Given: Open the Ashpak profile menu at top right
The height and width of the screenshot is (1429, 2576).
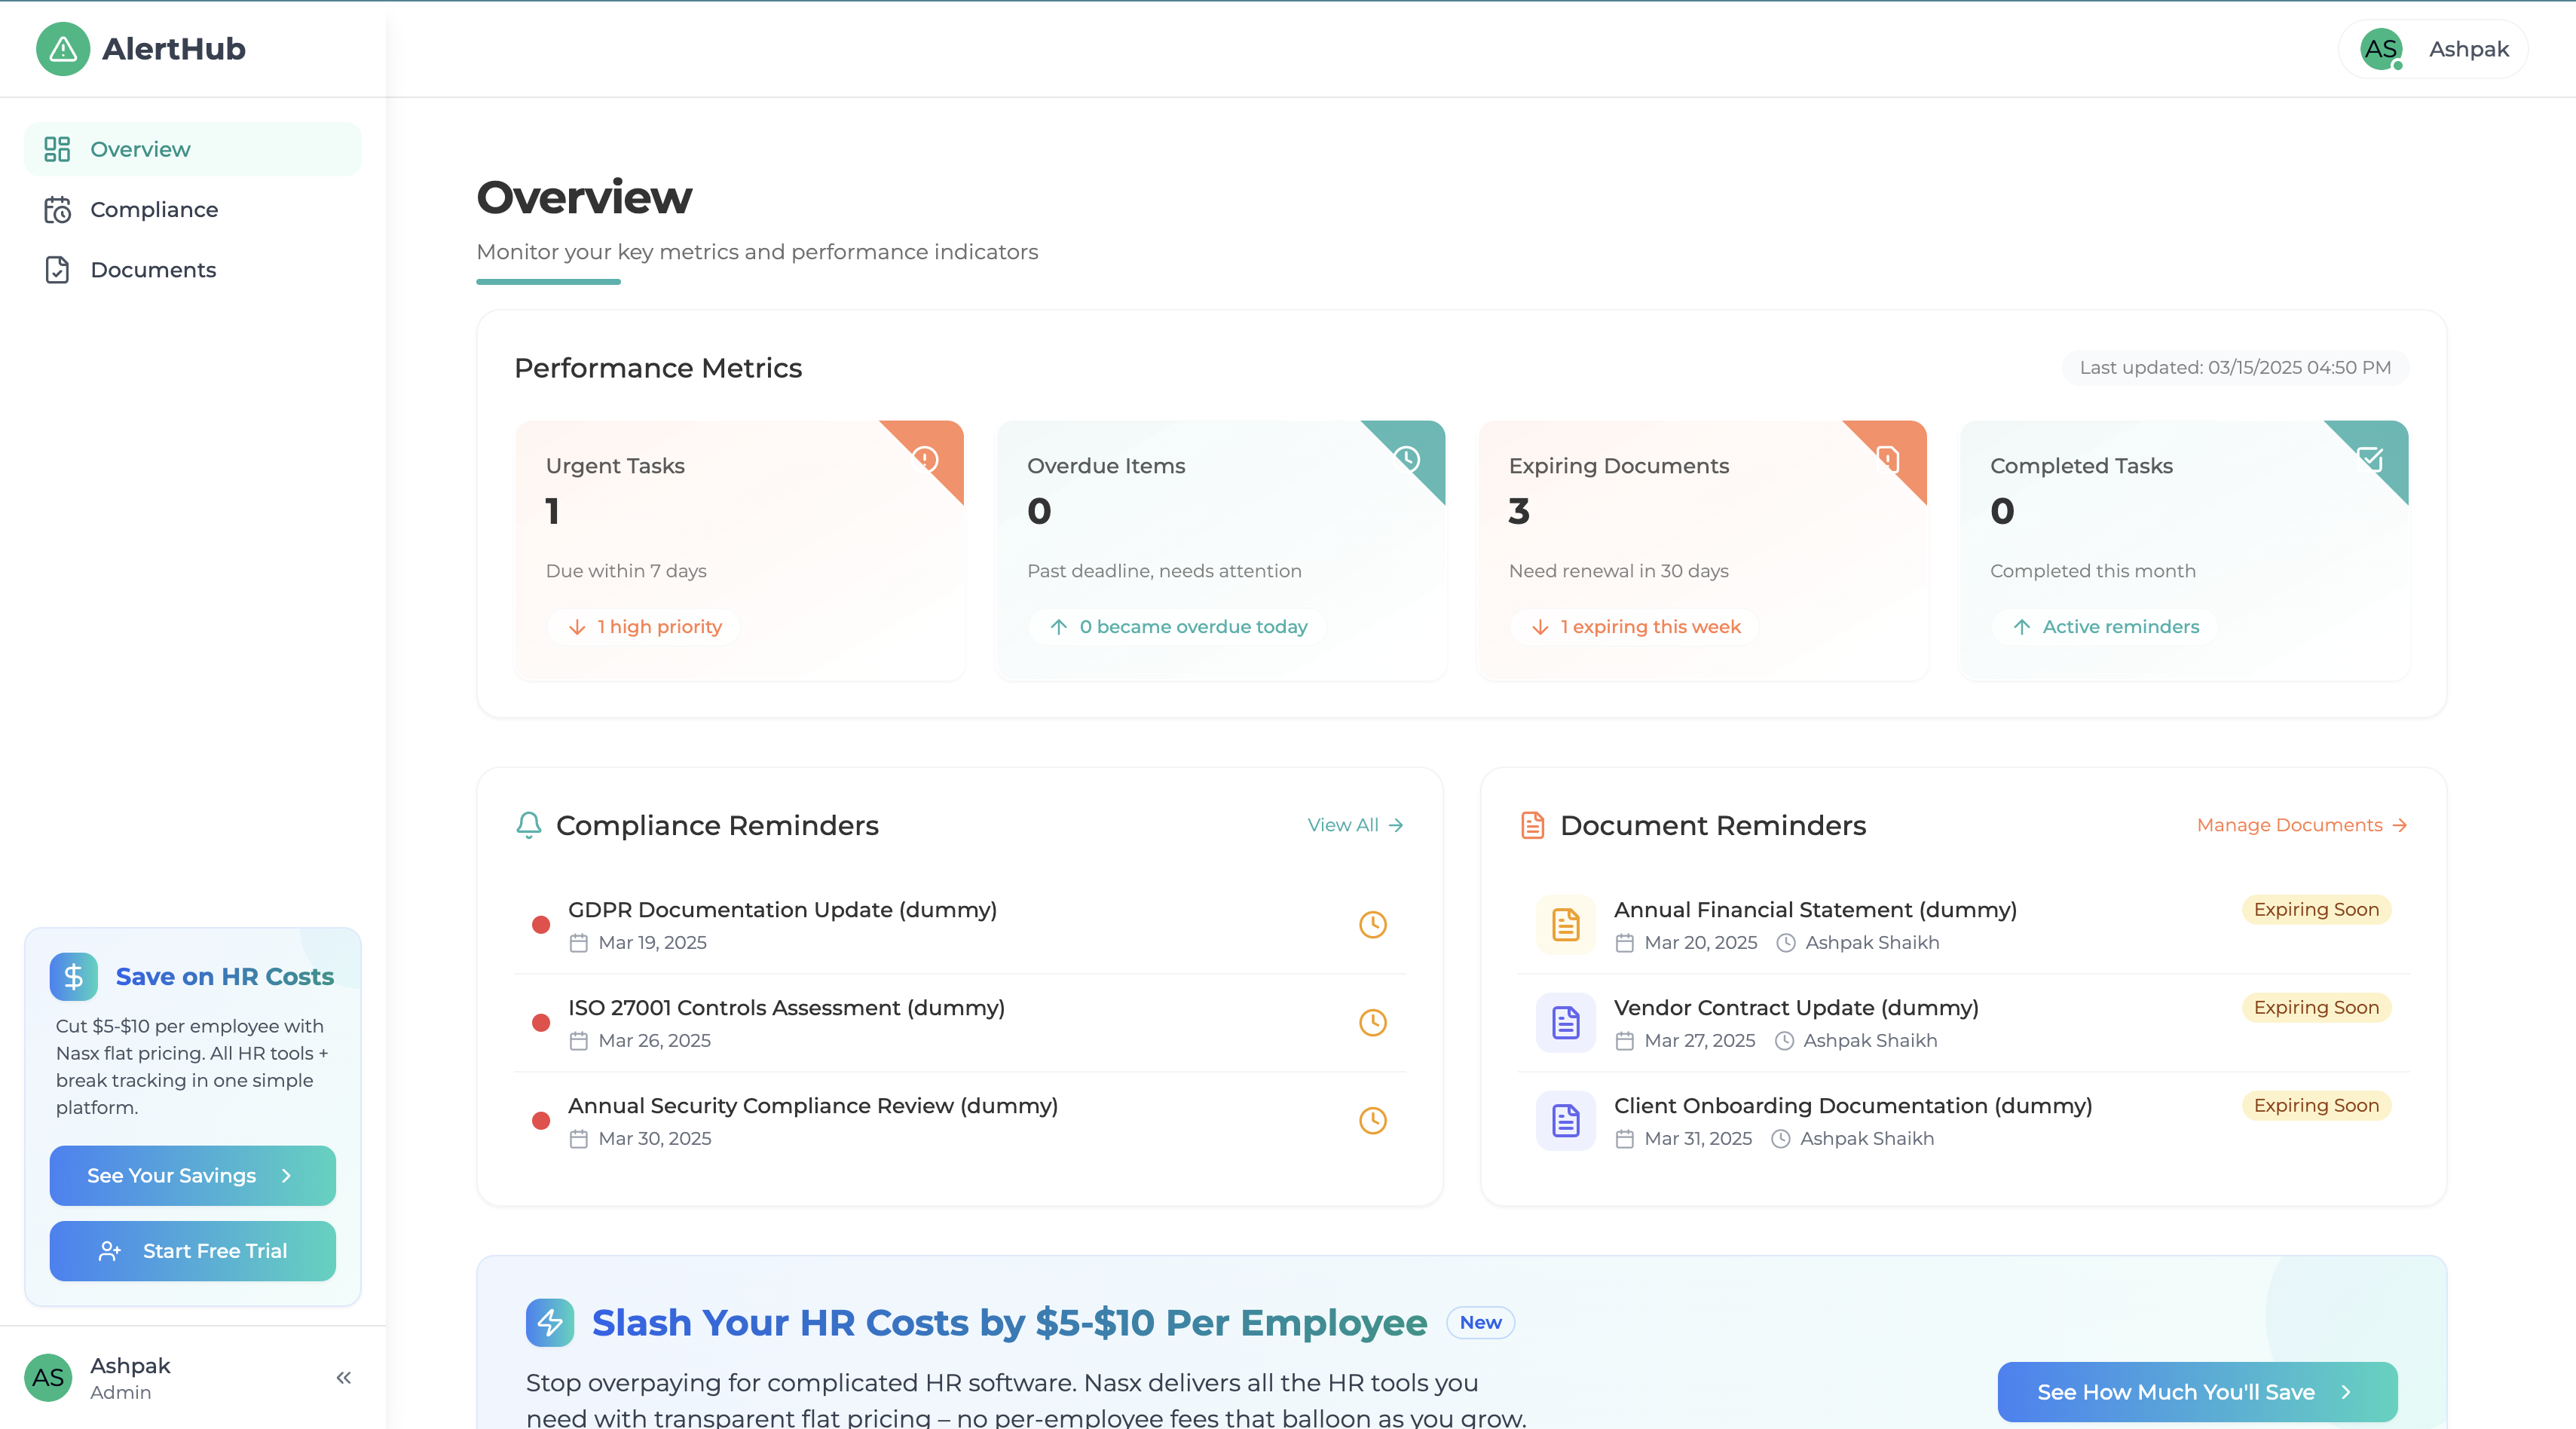Looking at the screenshot, I should point(2433,49).
